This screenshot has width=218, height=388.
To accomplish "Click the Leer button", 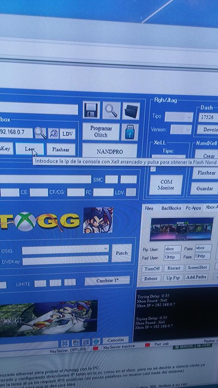I will tap(30, 149).
